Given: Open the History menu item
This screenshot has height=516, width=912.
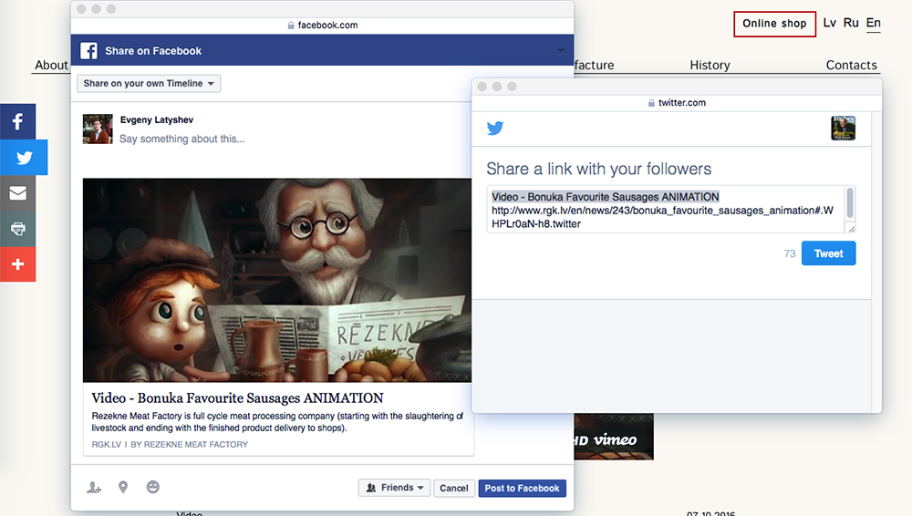Looking at the screenshot, I should pos(710,65).
